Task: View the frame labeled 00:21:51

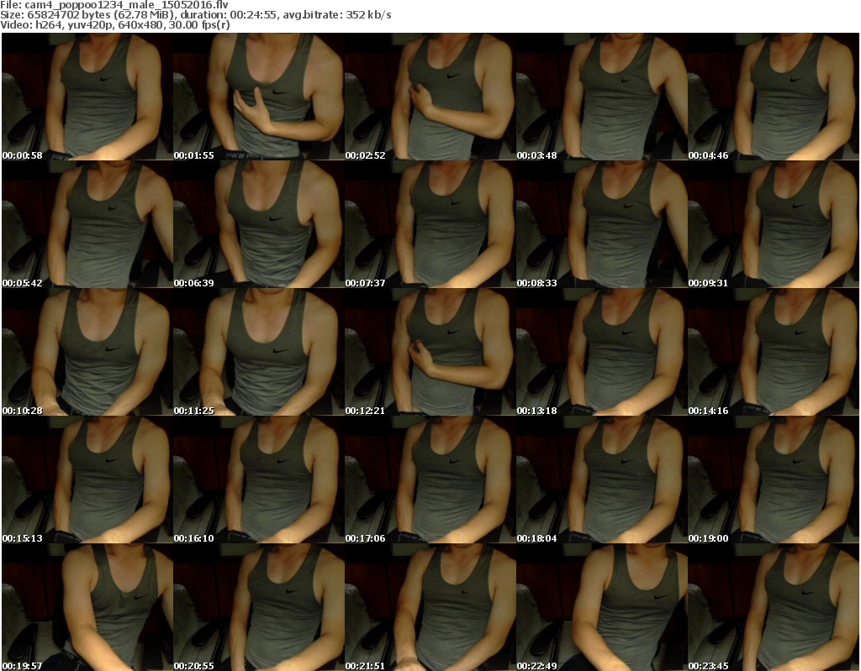Action: point(430,607)
